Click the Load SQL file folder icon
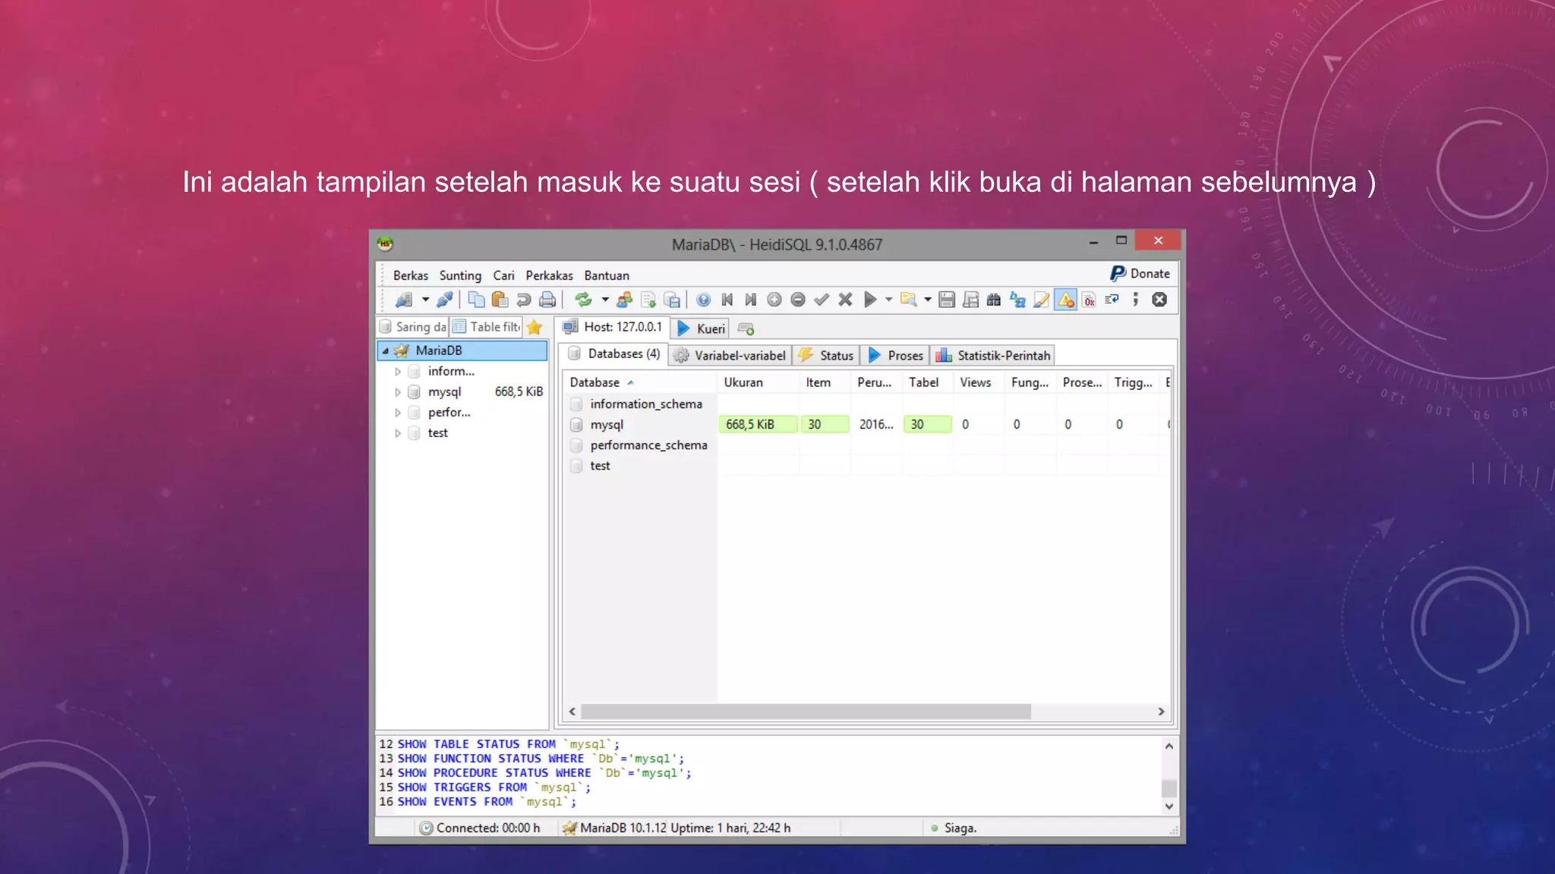 pyautogui.click(x=909, y=300)
